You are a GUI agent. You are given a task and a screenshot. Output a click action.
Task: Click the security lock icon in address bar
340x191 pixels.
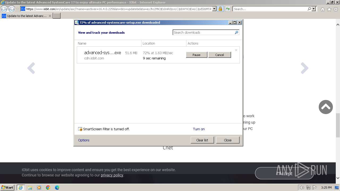pyautogui.click(x=220, y=9)
